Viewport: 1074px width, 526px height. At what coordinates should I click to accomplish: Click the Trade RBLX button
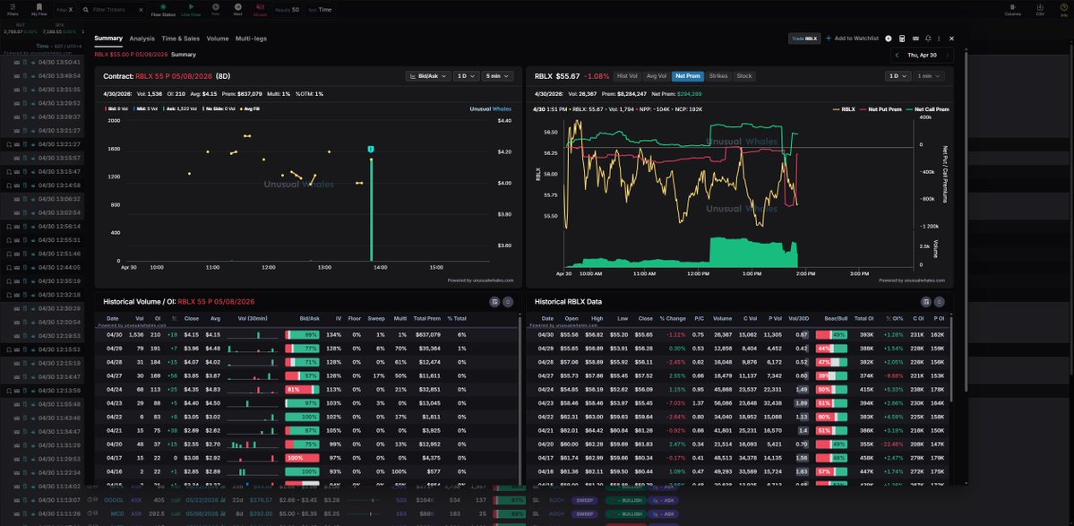(x=804, y=39)
